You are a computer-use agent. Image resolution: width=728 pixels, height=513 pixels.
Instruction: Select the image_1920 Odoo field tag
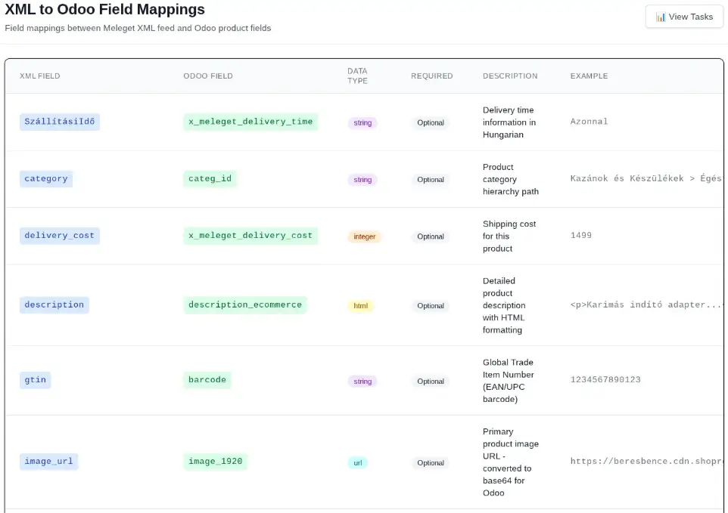pos(216,461)
